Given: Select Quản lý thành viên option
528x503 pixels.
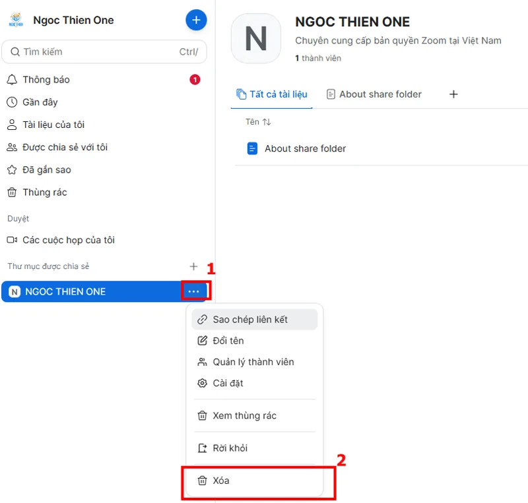Looking at the screenshot, I should pyautogui.click(x=253, y=362).
